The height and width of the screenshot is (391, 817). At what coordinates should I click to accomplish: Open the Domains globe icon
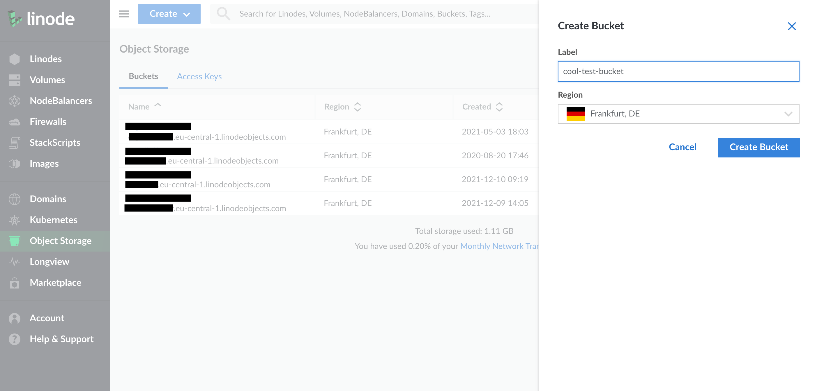(14, 199)
